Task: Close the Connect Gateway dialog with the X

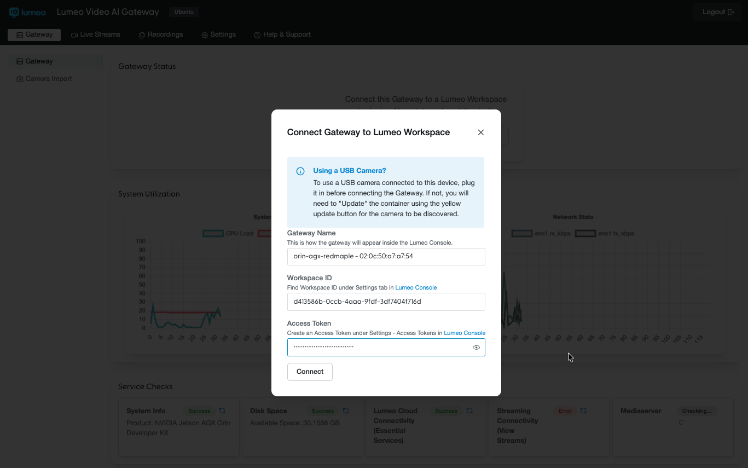Action: tap(480, 132)
